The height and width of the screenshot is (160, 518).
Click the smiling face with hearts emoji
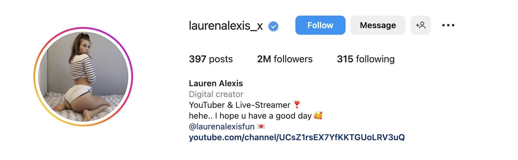coord(318,115)
